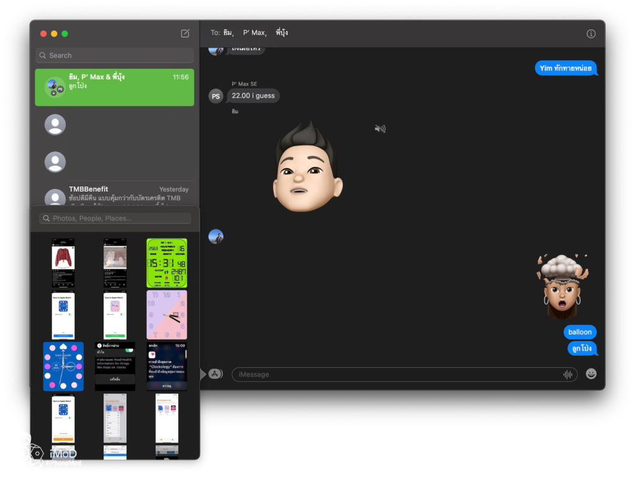Choose the pink and purple clock face photo
Image resolution: width=635 pixels, height=481 pixels.
[167, 314]
